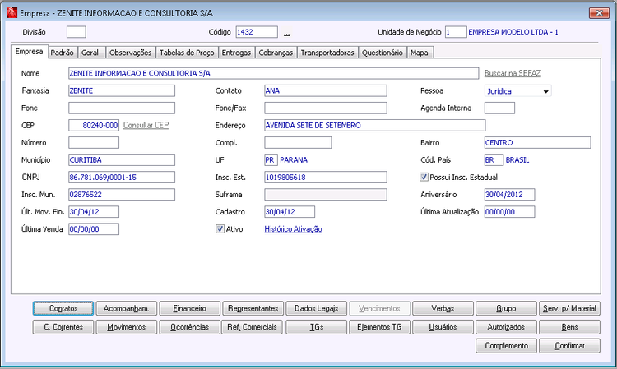Open C. Correntes
The width and height of the screenshot is (617, 369).
pyautogui.click(x=63, y=327)
